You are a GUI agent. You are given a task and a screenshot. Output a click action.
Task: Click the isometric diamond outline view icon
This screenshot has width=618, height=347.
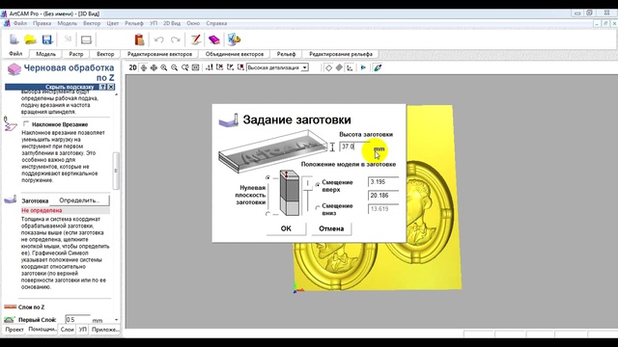[x=328, y=67]
